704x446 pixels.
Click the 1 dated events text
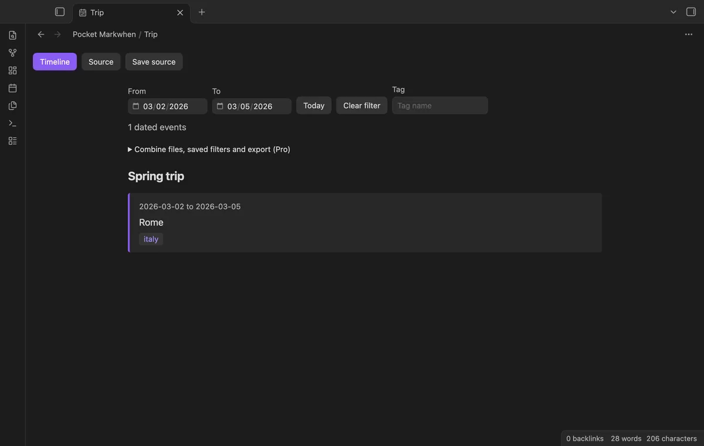[157, 127]
